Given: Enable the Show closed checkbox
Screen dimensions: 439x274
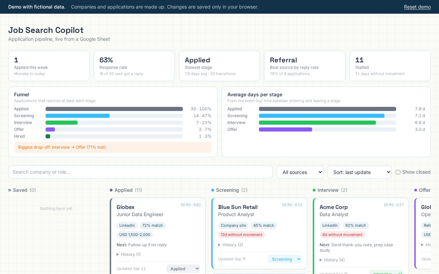Looking at the screenshot, I should 398,172.
